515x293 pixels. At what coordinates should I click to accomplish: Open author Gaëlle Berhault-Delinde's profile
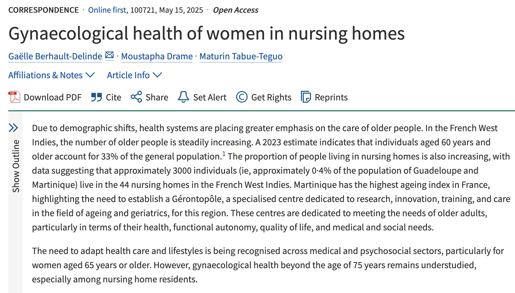point(55,56)
